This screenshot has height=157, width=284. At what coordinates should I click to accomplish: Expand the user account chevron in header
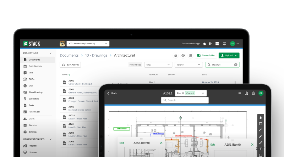237,44
